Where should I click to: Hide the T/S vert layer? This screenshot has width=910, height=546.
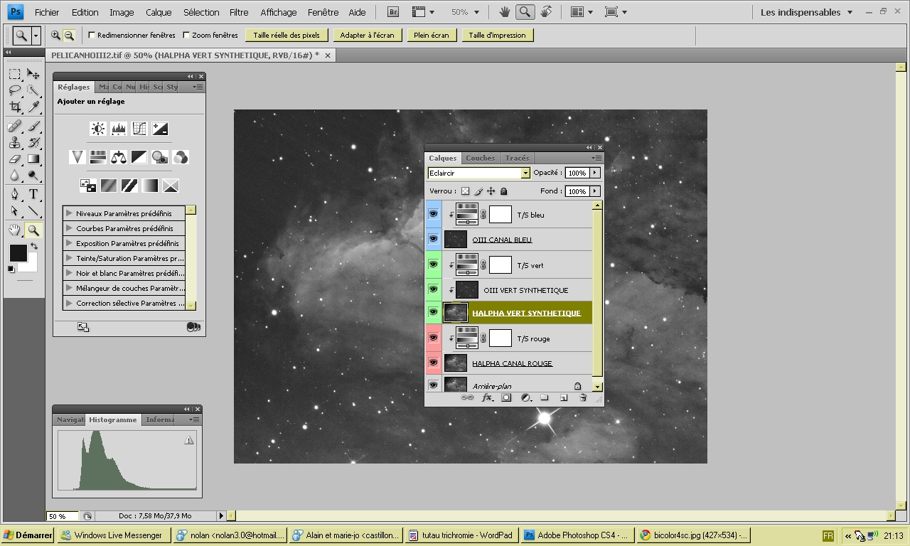(x=433, y=264)
